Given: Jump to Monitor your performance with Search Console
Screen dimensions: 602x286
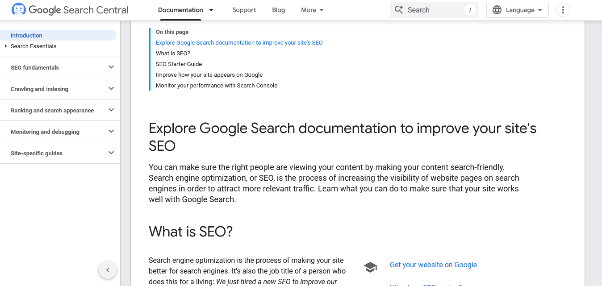Looking at the screenshot, I should 217,85.
